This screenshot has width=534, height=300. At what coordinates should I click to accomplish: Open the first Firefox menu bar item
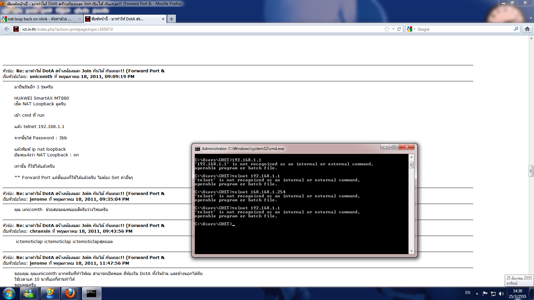(x=6, y=11)
